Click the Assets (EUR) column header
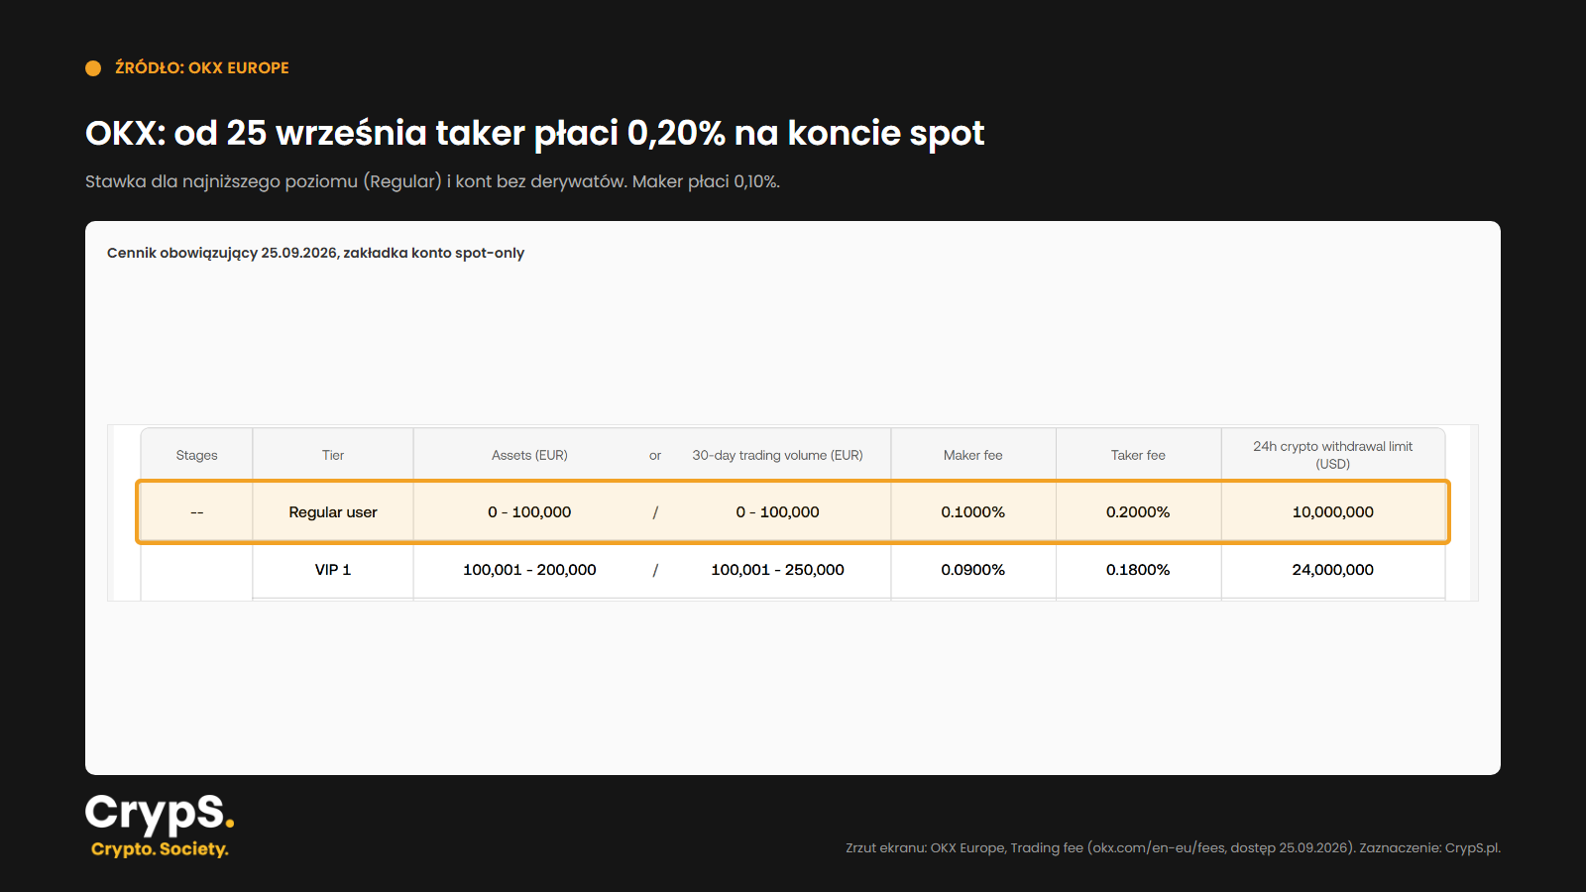 (529, 455)
